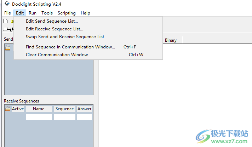Click the empty Sequence field in Receive Sequences
Viewport: 252px width, 147px height.
[64, 117]
